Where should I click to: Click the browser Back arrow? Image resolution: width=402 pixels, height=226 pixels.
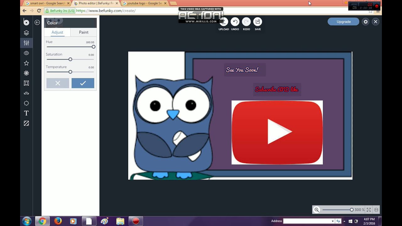(24, 11)
